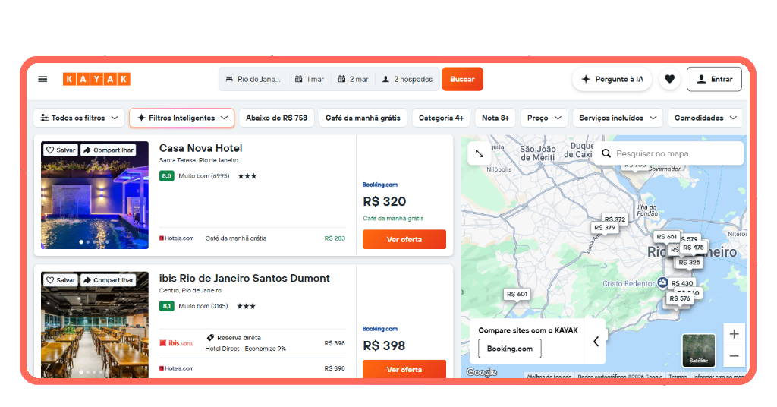Change check-in date 1 mar
Image resolution: width=777 pixels, height=407 pixels.
coord(310,79)
